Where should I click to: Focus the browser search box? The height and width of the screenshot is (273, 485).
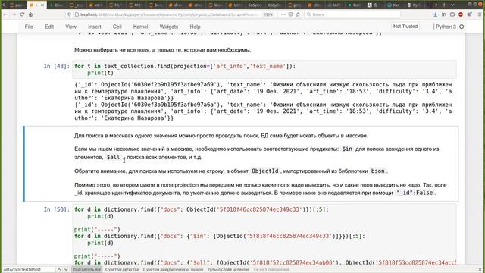point(352,14)
